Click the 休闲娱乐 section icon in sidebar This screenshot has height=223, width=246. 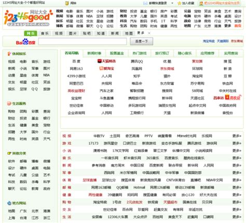(9, 54)
